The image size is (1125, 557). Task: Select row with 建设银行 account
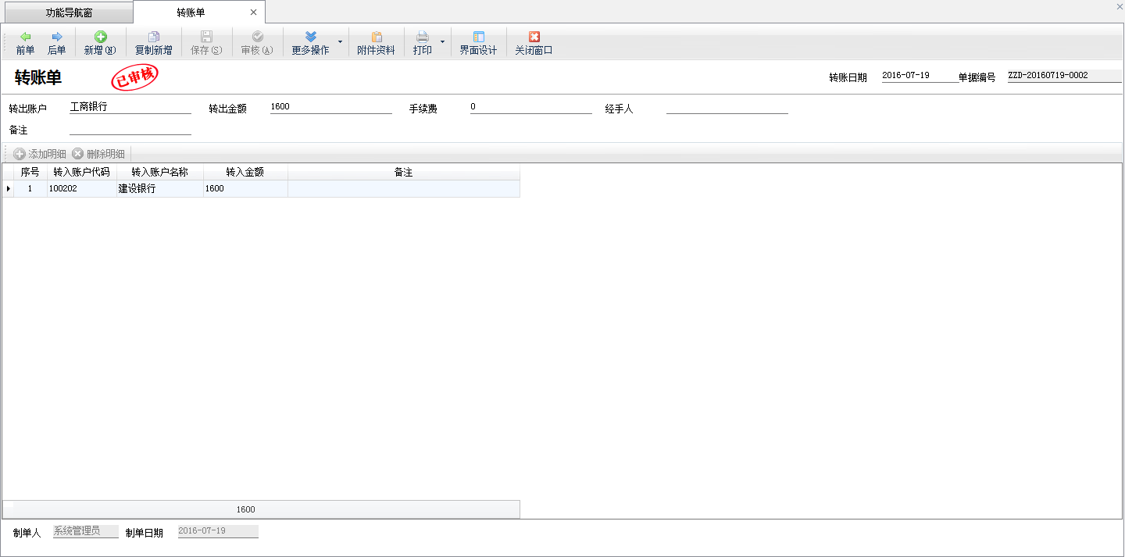[x=159, y=188]
